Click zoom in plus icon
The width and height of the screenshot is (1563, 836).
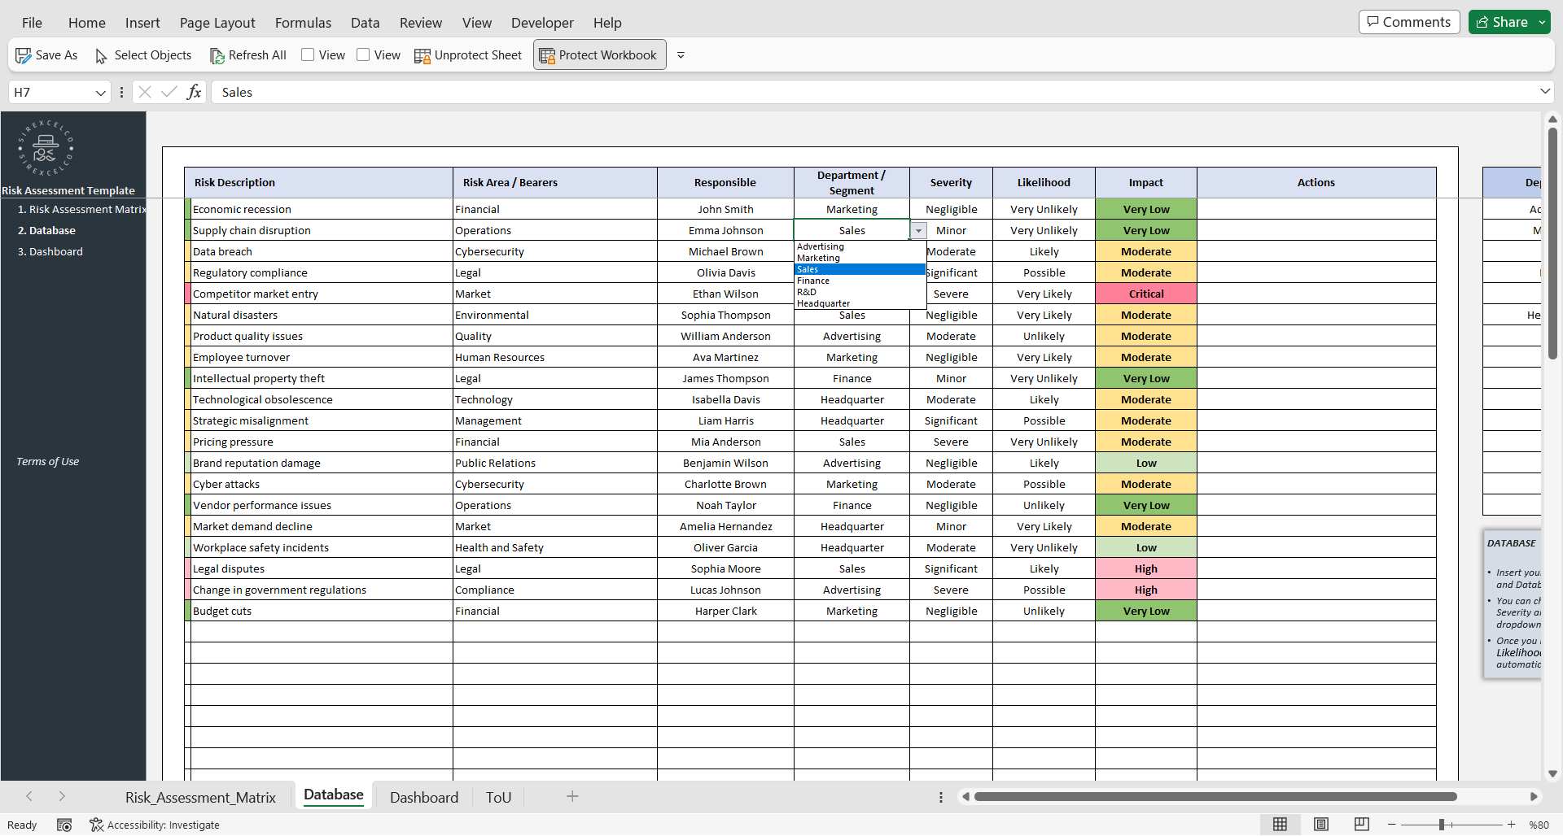pos(1511,825)
